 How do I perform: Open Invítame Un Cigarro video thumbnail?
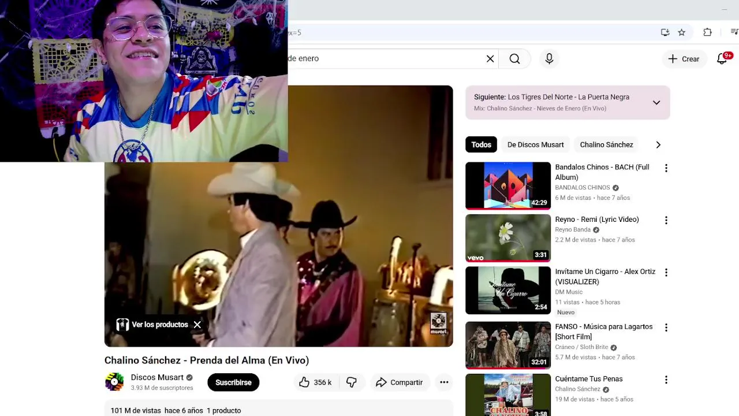(x=508, y=290)
